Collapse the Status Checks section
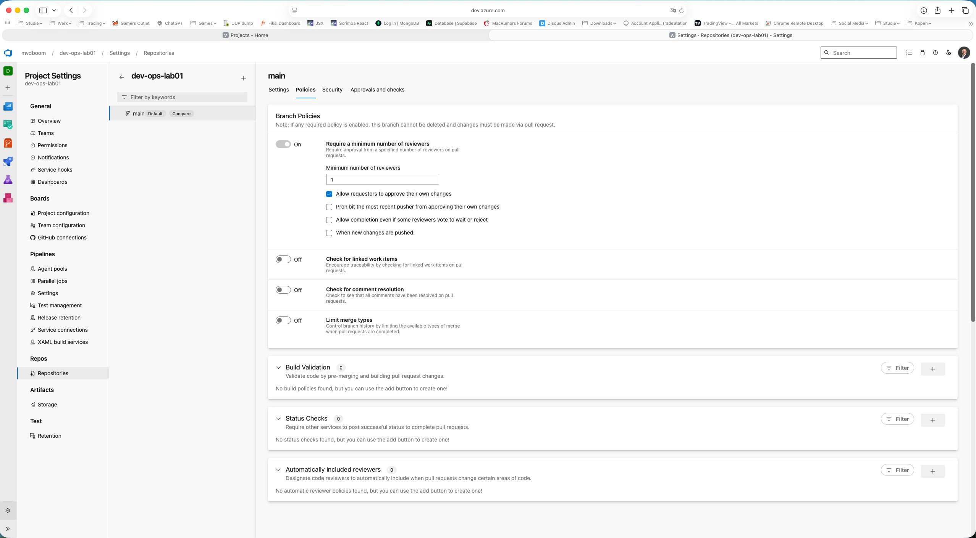This screenshot has width=976, height=538. [x=278, y=418]
